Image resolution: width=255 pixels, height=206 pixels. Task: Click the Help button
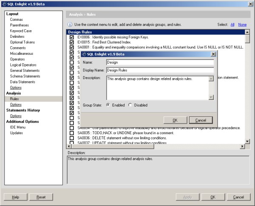tap(15, 197)
